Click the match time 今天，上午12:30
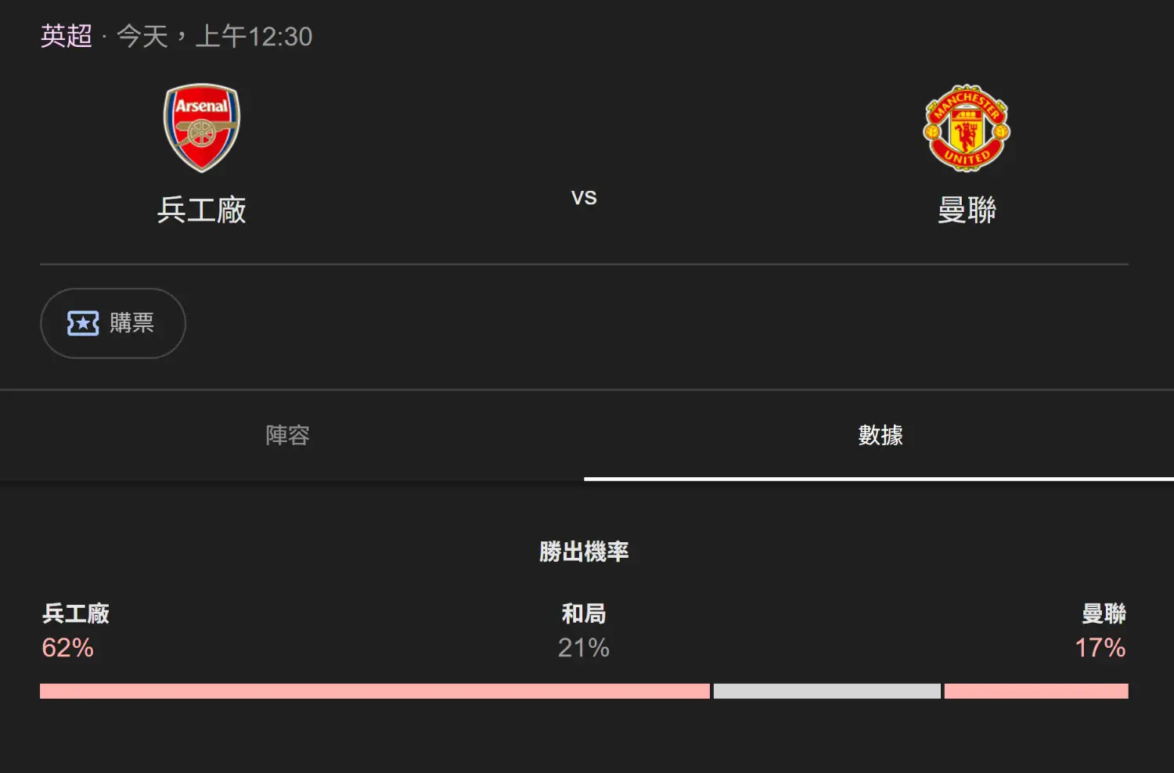 click(214, 36)
